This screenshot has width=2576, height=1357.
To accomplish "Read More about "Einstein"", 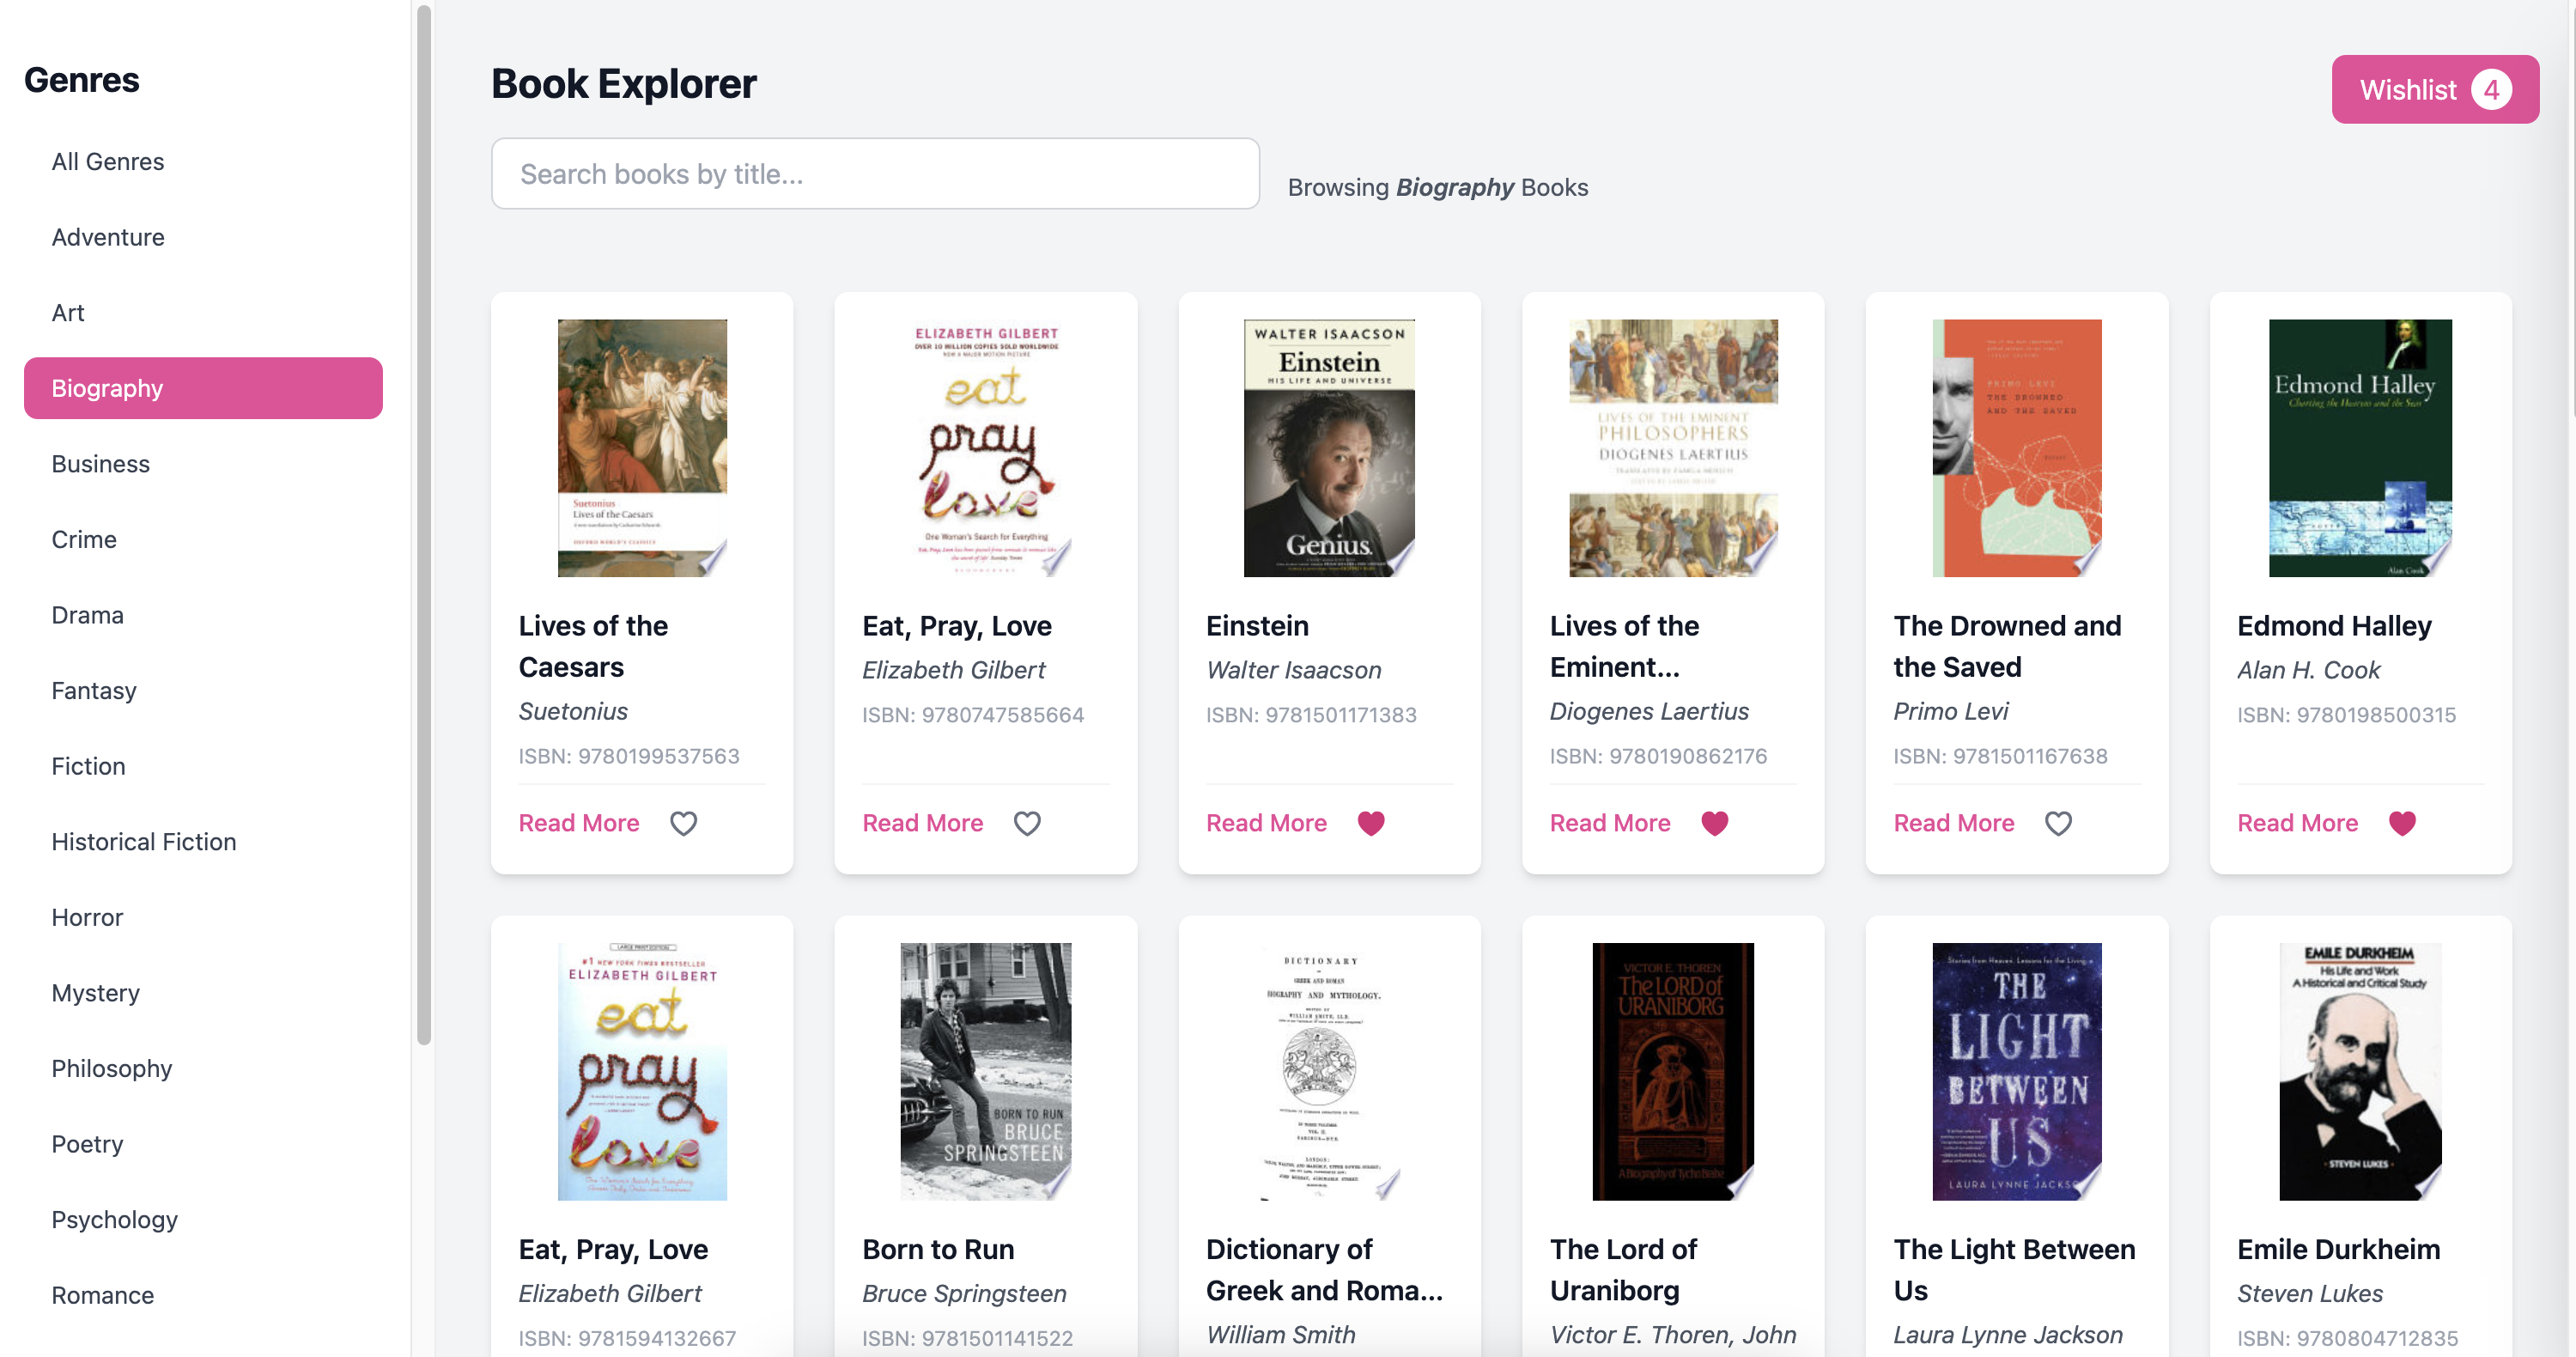I will click(1265, 823).
